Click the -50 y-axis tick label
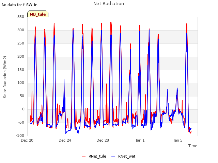This screenshot has width=218, height=163. tap(21, 122)
